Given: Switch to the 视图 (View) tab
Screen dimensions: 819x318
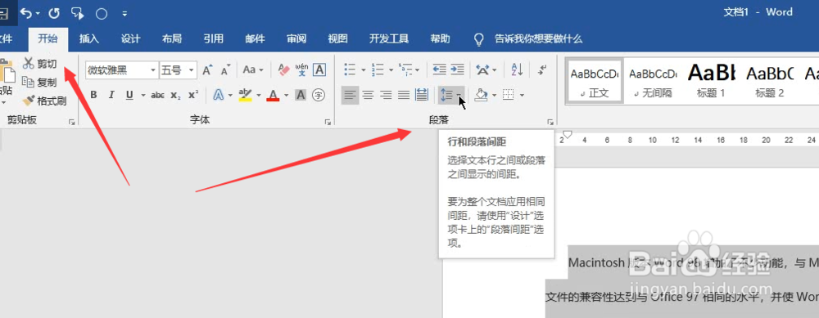Looking at the screenshot, I should pyautogui.click(x=337, y=39).
